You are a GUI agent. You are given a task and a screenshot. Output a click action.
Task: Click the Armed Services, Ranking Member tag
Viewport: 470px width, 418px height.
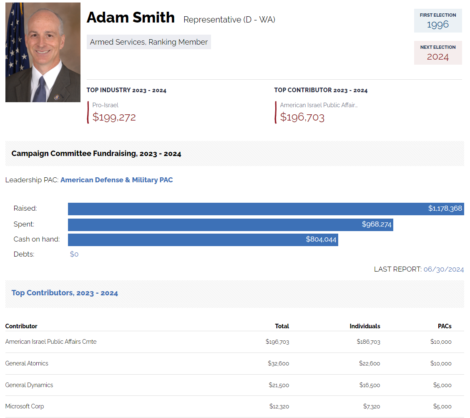pos(148,42)
